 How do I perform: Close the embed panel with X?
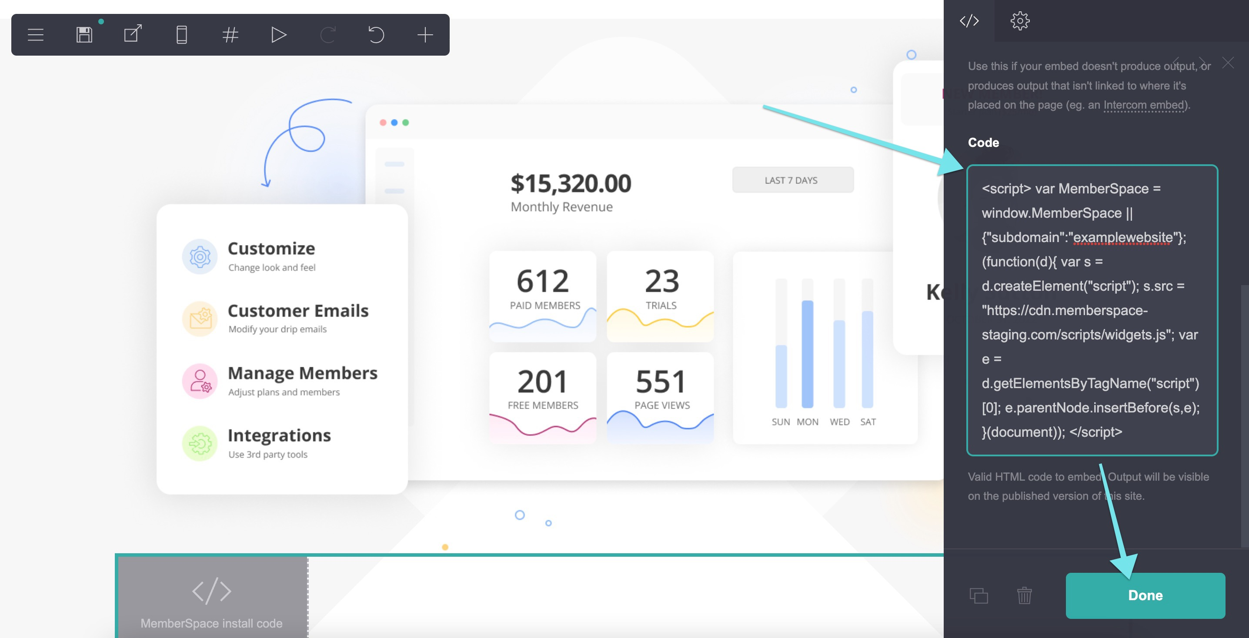(x=1228, y=63)
